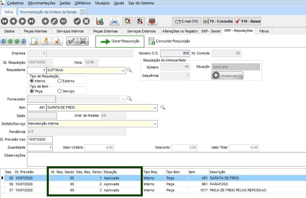Open the bar chart report icon
The image size is (306, 198).
point(100,21)
